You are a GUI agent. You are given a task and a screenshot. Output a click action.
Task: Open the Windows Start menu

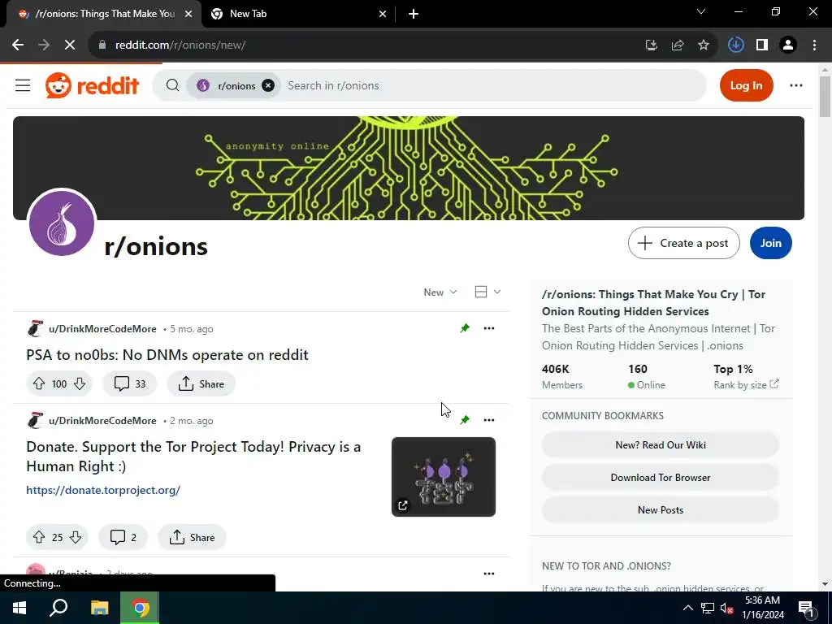pyautogui.click(x=19, y=608)
